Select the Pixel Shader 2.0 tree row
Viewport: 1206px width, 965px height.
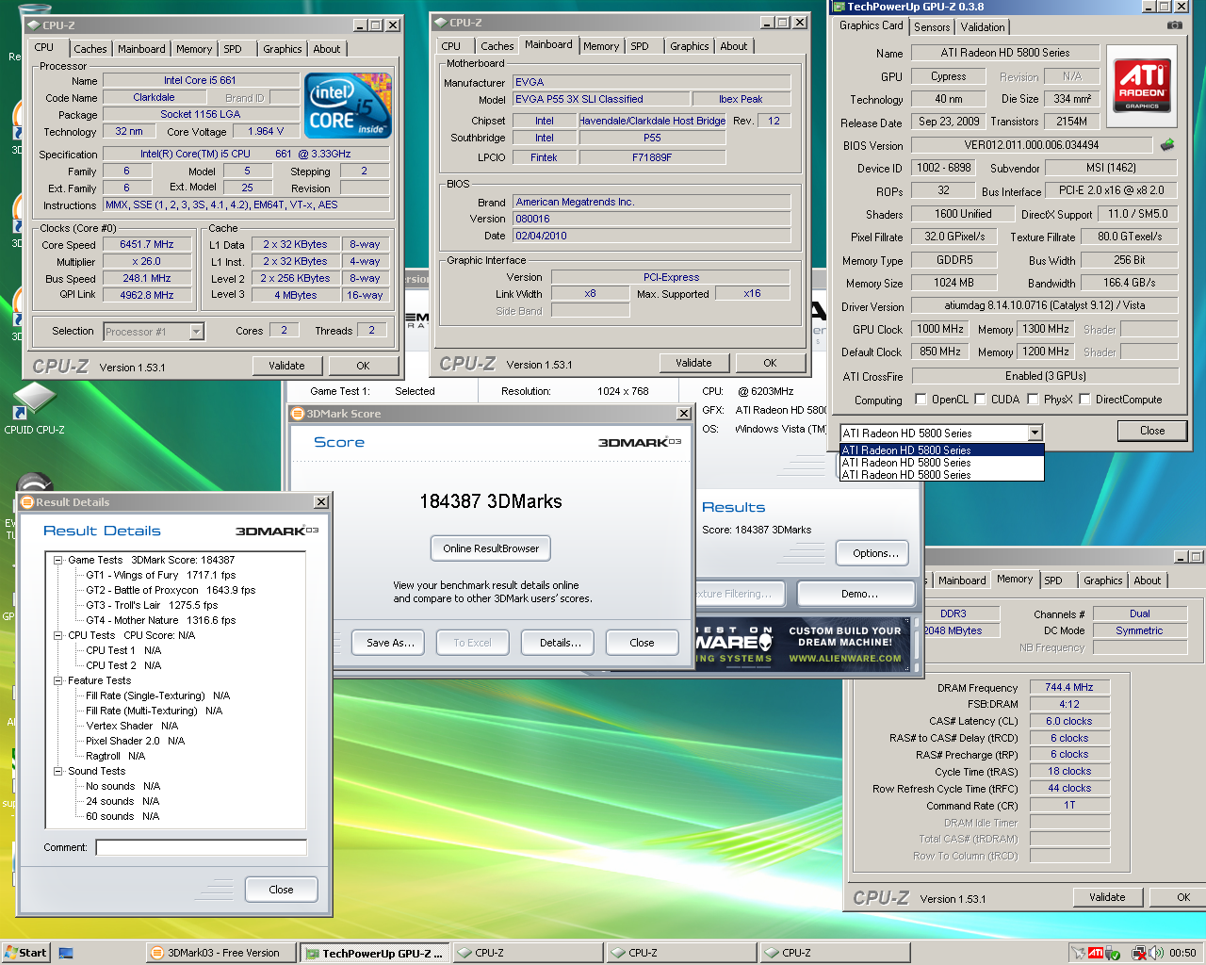pos(135,741)
